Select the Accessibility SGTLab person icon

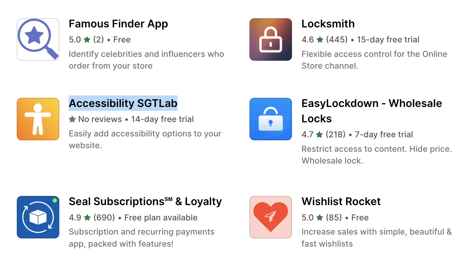pyautogui.click(x=37, y=119)
